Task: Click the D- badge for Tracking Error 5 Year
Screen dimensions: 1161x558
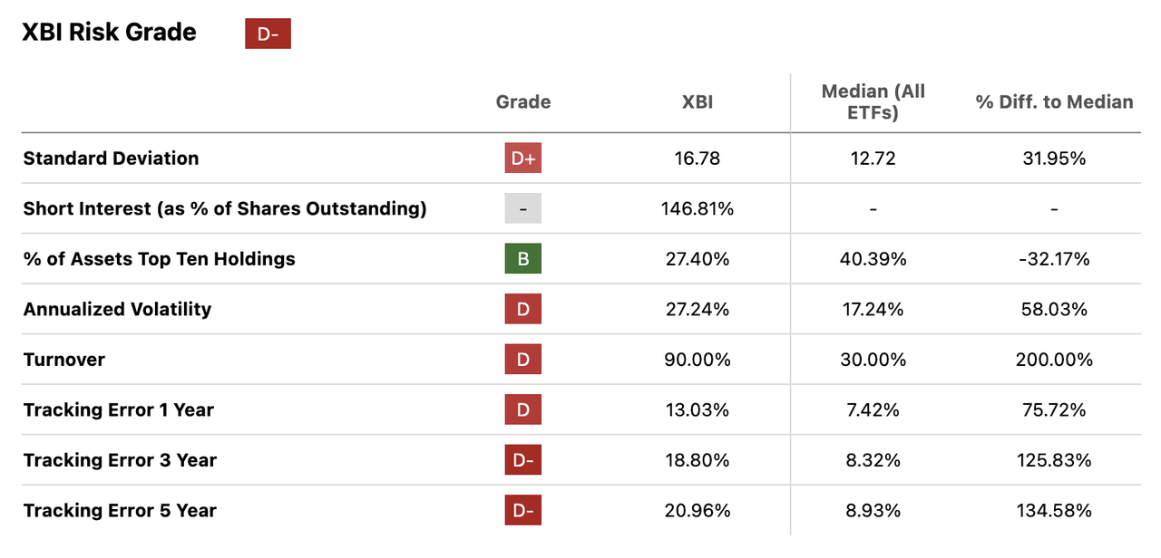Action: (523, 511)
